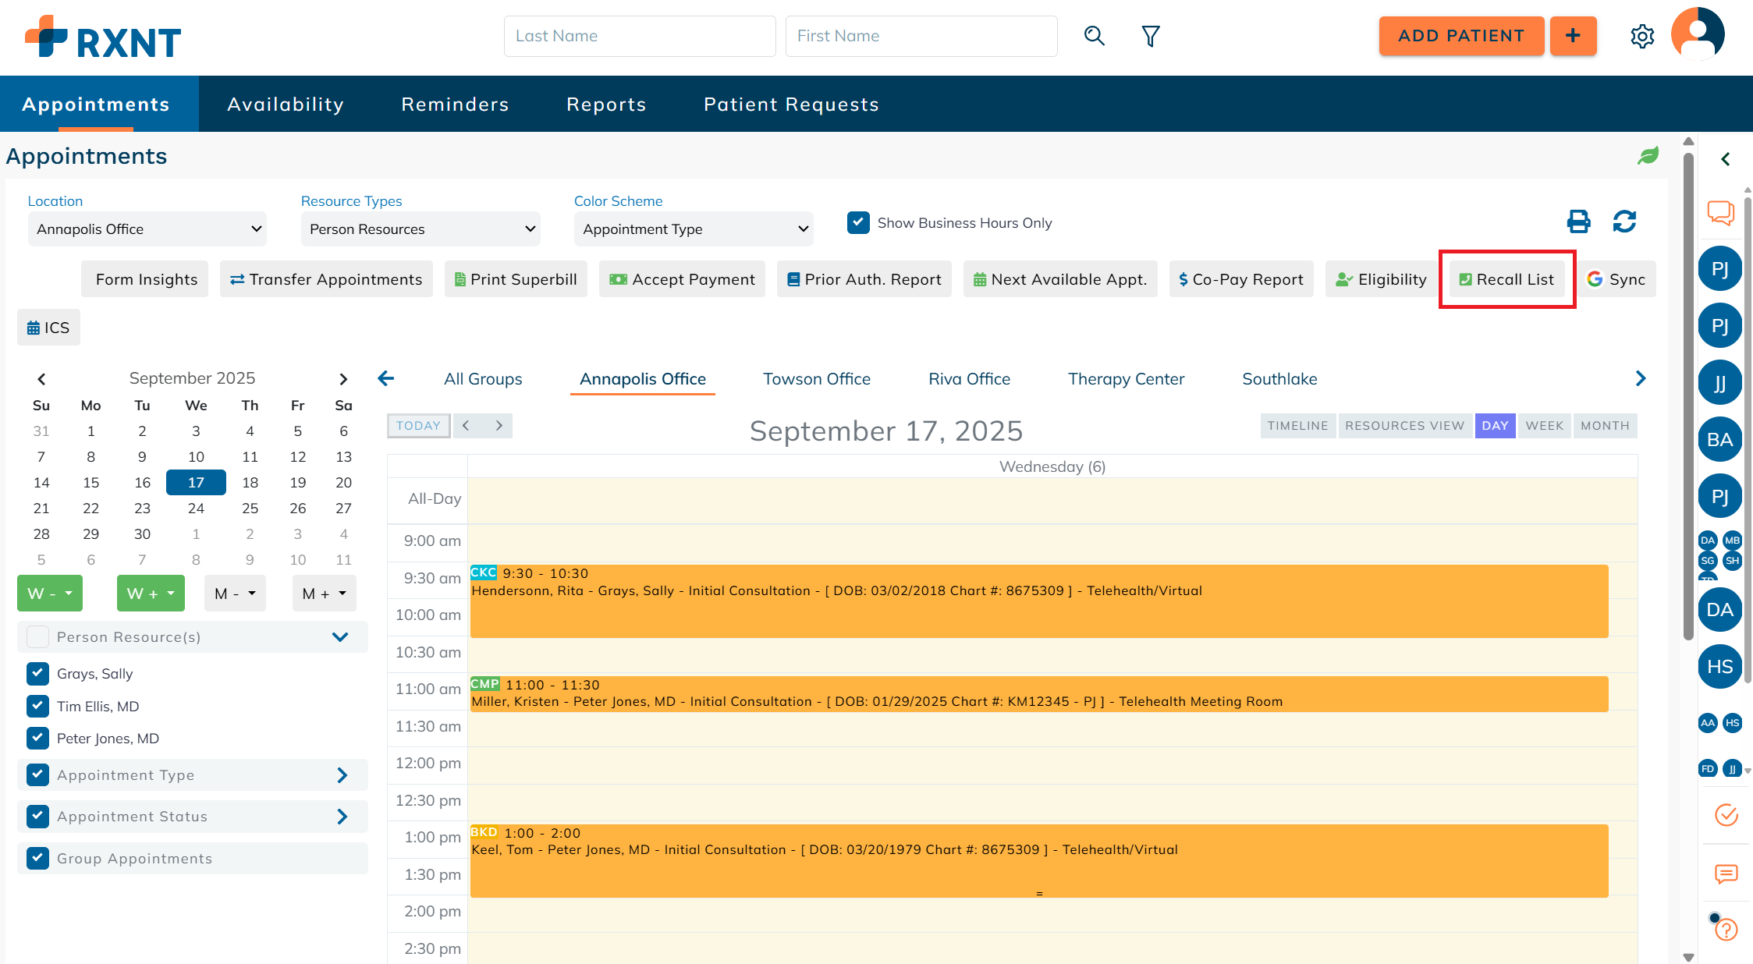This screenshot has height=964, width=1753.
Task: Open the Color Scheme dropdown
Action: coord(693,229)
